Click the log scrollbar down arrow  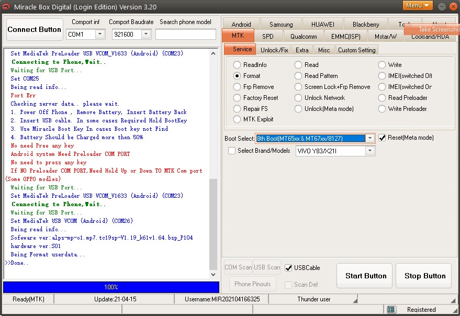click(214, 275)
